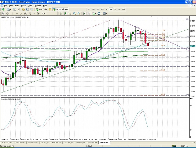Image resolution: width=196 pixels, height=148 pixels.
Task: Switch to M15 timeframe
Action: tap(98, 9)
